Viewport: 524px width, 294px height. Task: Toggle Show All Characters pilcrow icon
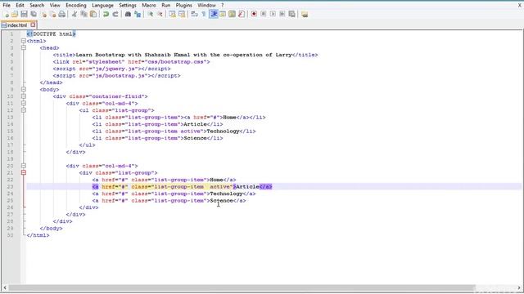tap(204, 14)
